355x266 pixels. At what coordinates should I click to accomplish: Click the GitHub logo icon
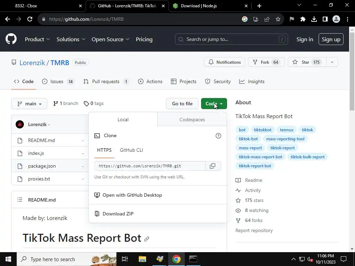pos(11,39)
